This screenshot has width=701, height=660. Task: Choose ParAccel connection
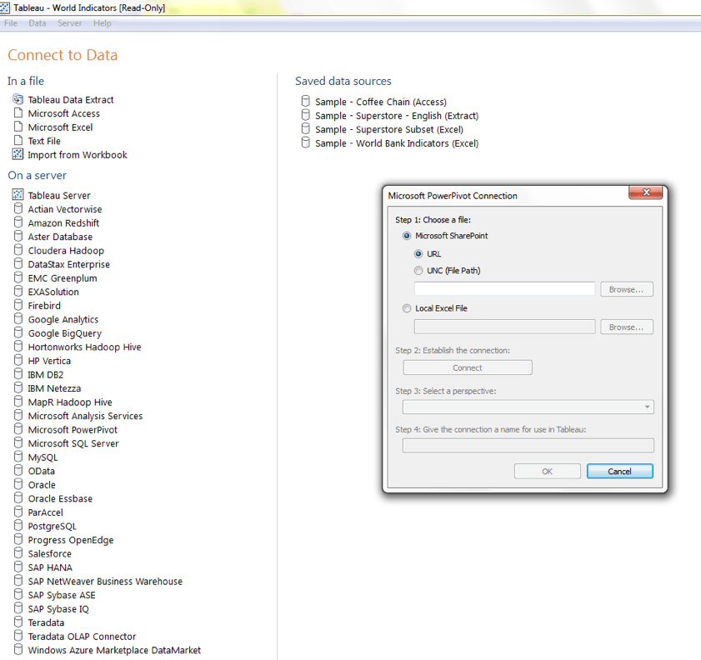coord(45,512)
